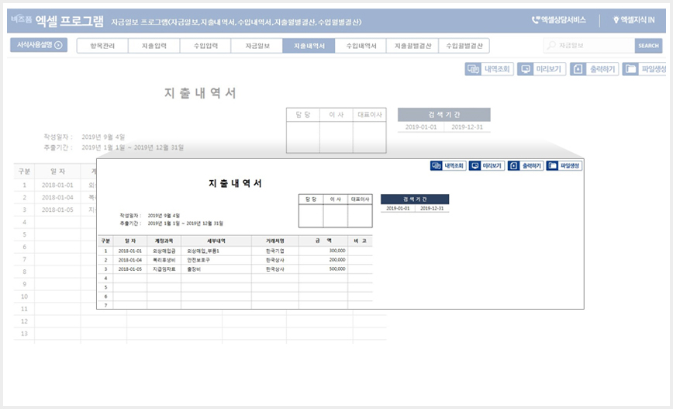Image resolution: width=673 pixels, height=409 pixels.
Task: Switch to the 지출입력 tab
Action: pyautogui.click(x=154, y=46)
